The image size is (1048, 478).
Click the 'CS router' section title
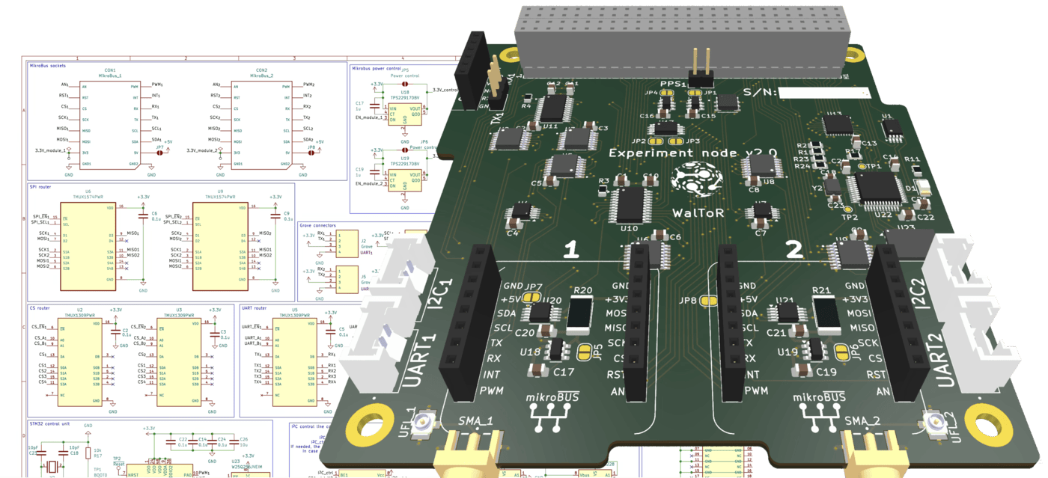[x=39, y=307]
